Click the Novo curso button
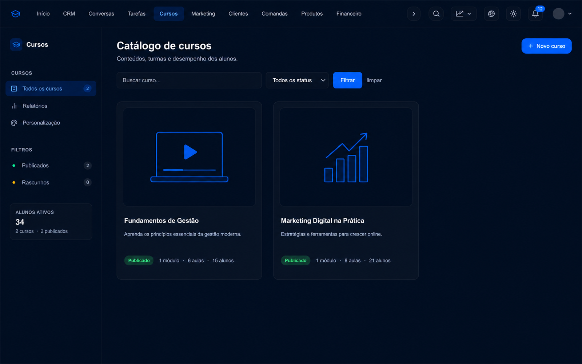 (546, 46)
